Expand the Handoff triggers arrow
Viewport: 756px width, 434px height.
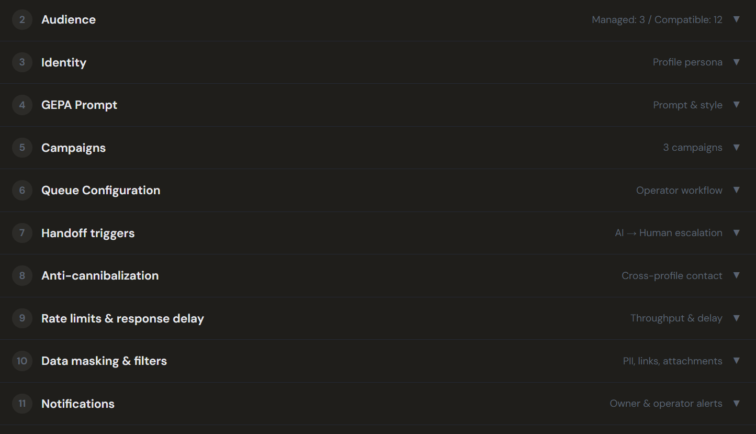click(x=737, y=232)
